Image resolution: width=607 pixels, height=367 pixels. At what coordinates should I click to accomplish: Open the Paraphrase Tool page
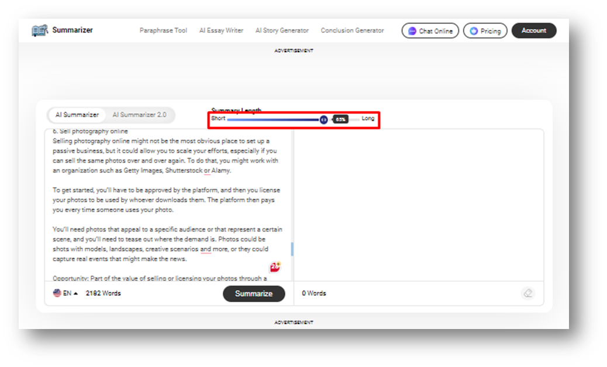coord(163,30)
